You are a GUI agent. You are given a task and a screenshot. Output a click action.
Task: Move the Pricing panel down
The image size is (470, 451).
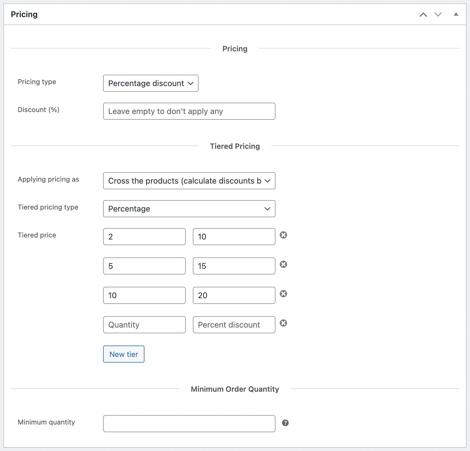click(x=438, y=14)
